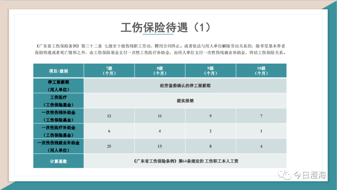337x190 pixels.
Task: Click the slide title 工伤保险待遇（1）
Action: click(x=165, y=27)
